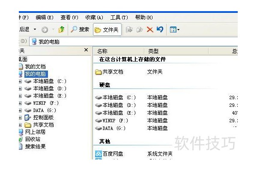Click the blue Undo arrow icon
The width and height of the screenshot is (257, 171).
tap(160, 29)
